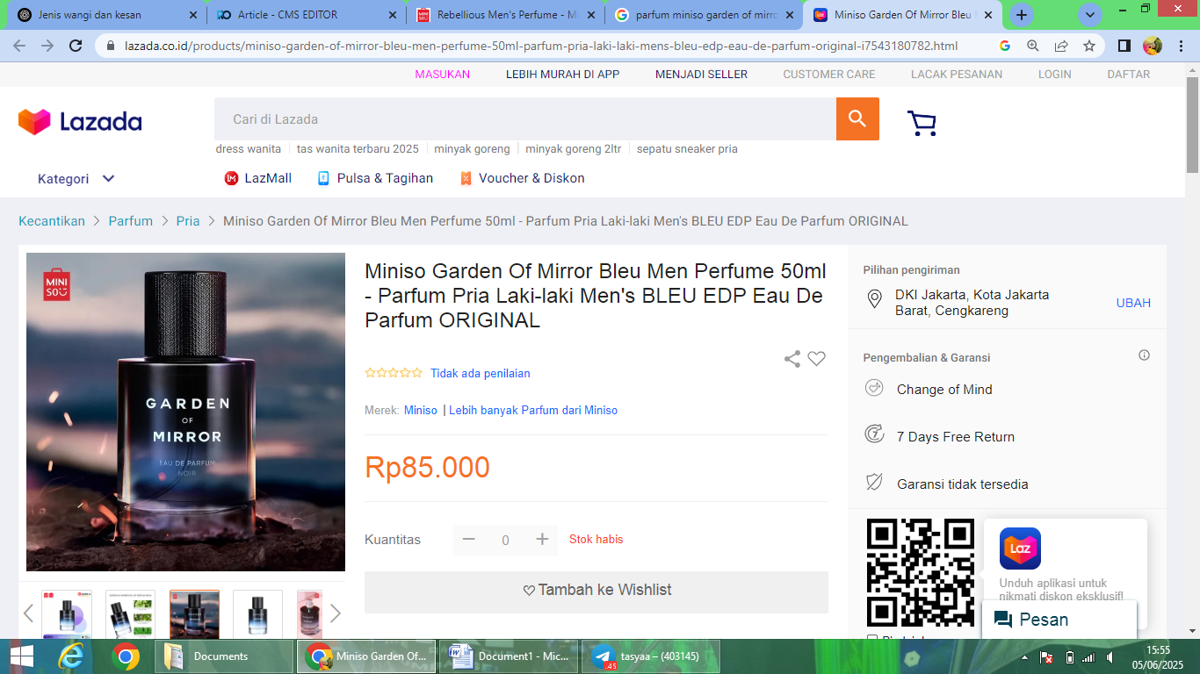The height and width of the screenshot is (674, 1200).
Task: Click the orange search magnifier button
Action: [x=857, y=119]
